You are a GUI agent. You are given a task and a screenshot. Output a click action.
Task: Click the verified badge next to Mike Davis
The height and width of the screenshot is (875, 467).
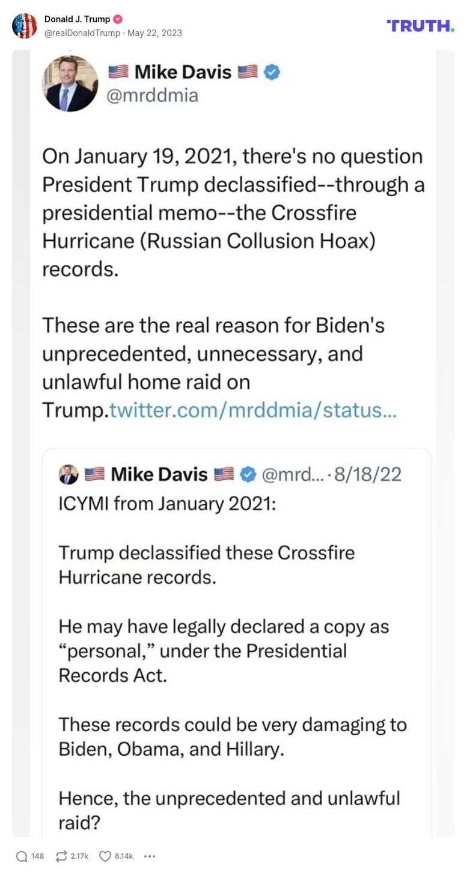point(271,72)
